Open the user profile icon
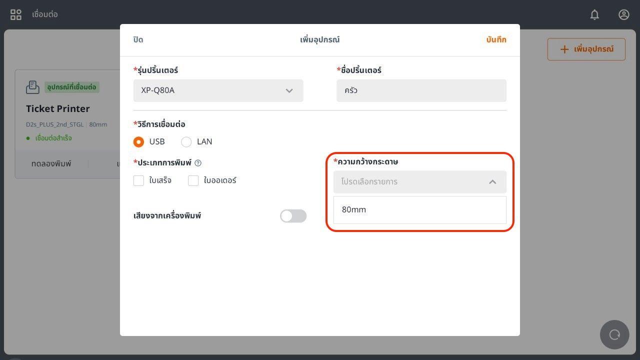Screen dimensions: 640x360 pos(623,14)
